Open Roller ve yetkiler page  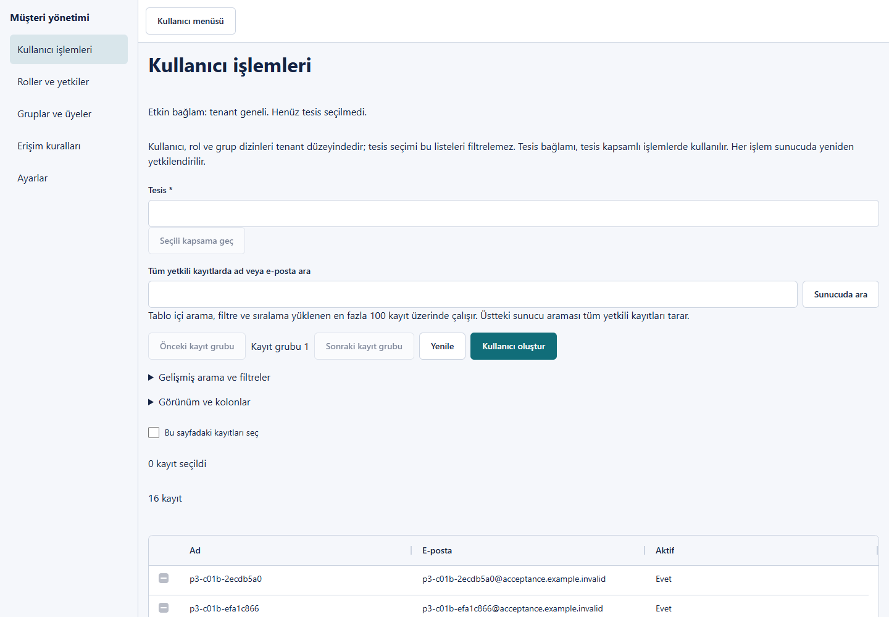coord(69,81)
